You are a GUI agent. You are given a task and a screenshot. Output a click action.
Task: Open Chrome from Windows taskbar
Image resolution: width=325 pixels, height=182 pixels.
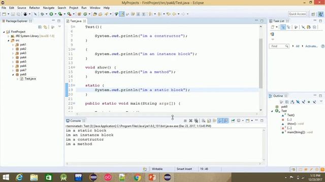click(x=137, y=177)
